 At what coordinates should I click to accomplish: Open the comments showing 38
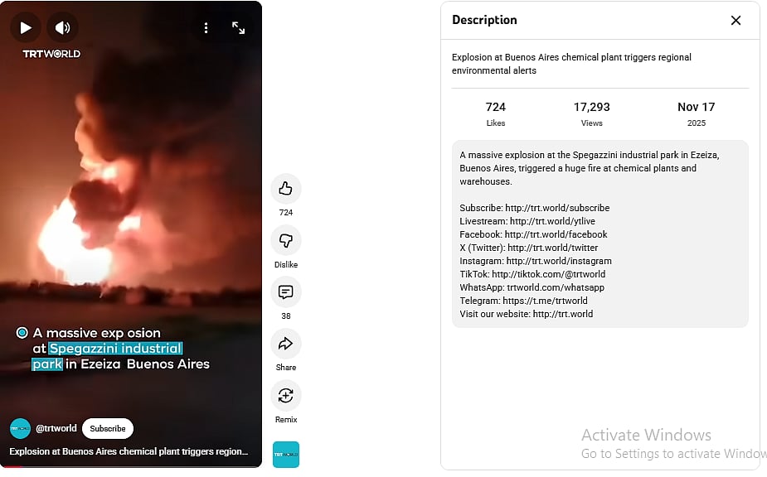coord(286,292)
